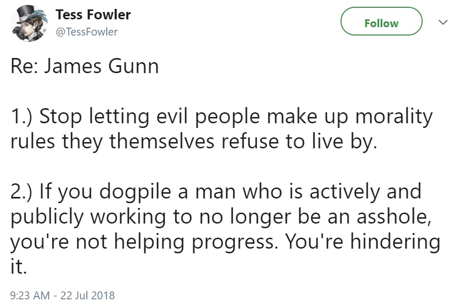Click the word 'hindering' in the tweet
This screenshot has height=304, width=454.
[x=395, y=242]
